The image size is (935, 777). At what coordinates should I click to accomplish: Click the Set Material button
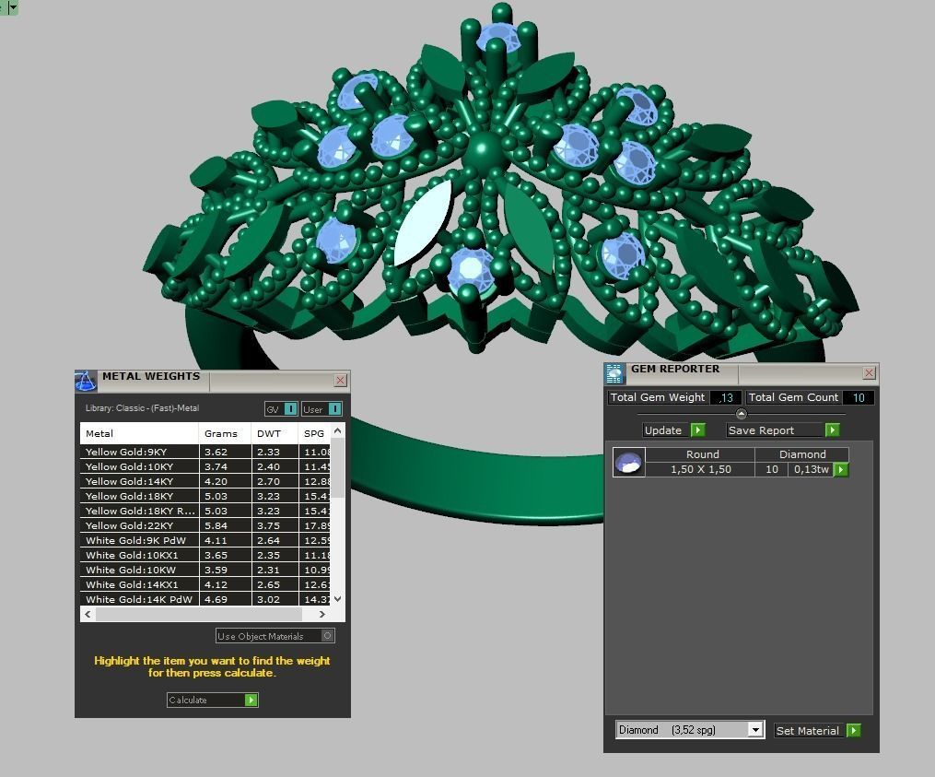[817, 730]
